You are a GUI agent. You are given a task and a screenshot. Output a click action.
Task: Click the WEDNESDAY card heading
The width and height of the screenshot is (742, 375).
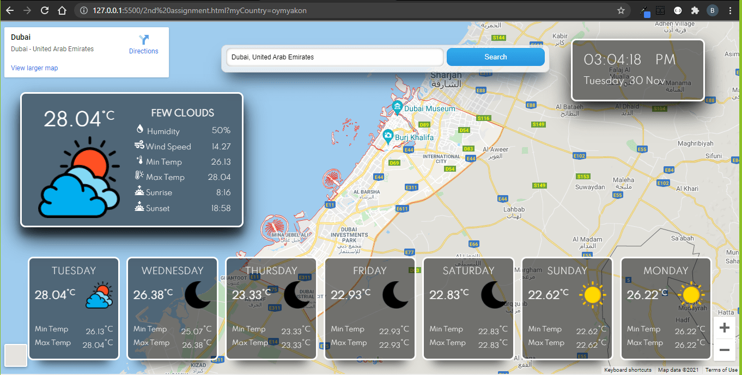(172, 270)
